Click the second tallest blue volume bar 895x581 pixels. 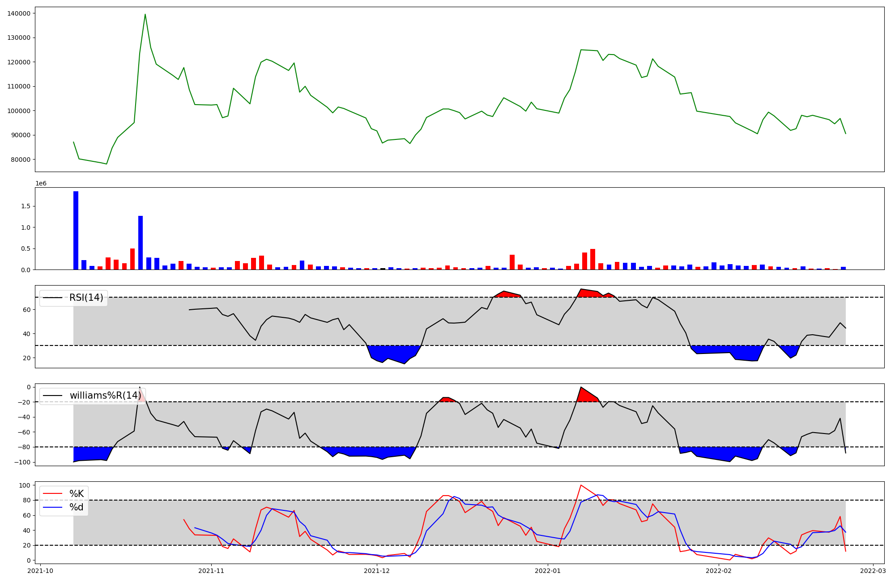(x=141, y=243)
